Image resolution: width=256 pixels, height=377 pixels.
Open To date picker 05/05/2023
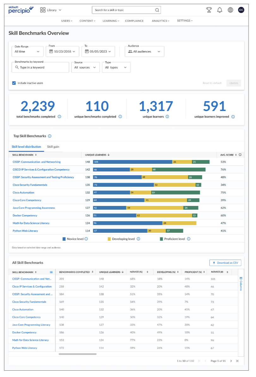point(98,52)
